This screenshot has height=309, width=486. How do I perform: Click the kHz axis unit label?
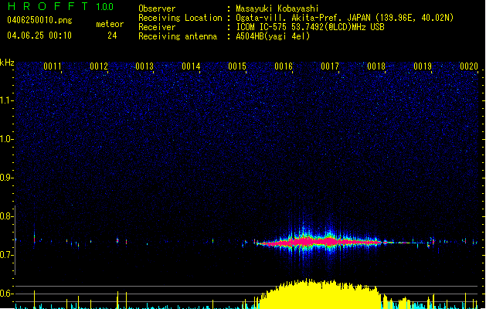pyautogui.click(x=7, y=63)
